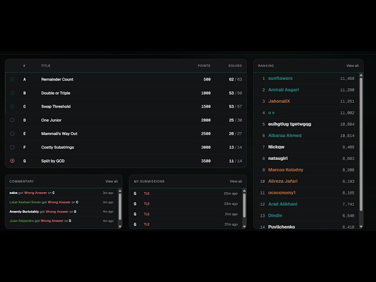The width and height of the screenshot is (376, 282).
Task: Click the Commentary scrollbar up arrow
Action: [120, 191]
